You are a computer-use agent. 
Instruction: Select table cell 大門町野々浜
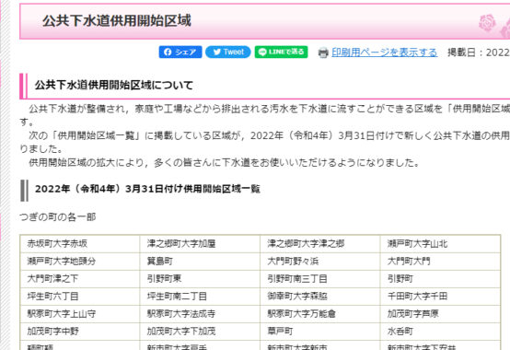point(320,262)
